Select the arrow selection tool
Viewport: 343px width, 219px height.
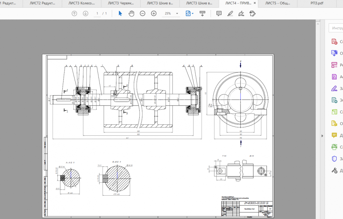coord(120,13)
